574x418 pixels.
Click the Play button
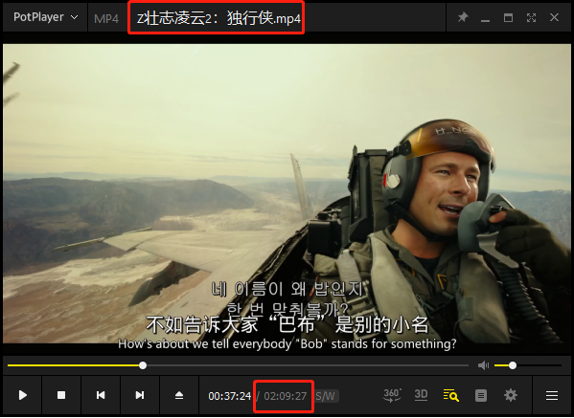pyautogui.click(x=23, y=395)
